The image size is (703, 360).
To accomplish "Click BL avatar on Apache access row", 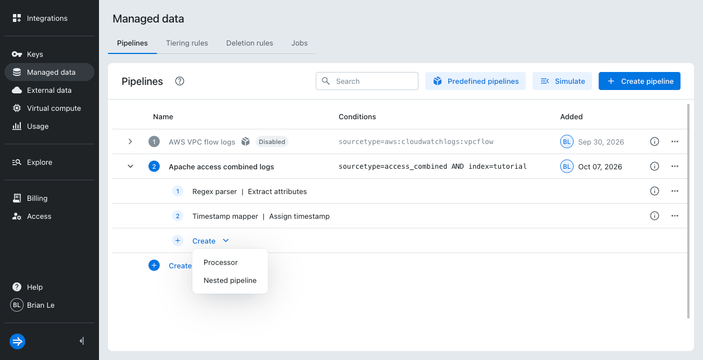I will click(x=566, y=166).
